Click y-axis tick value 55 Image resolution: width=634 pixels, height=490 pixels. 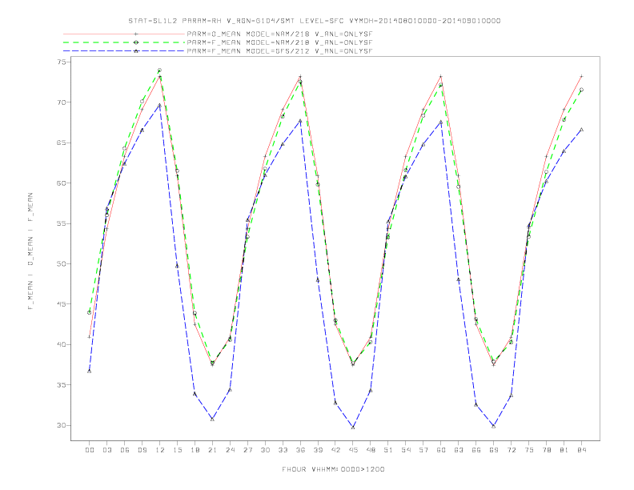62,223
